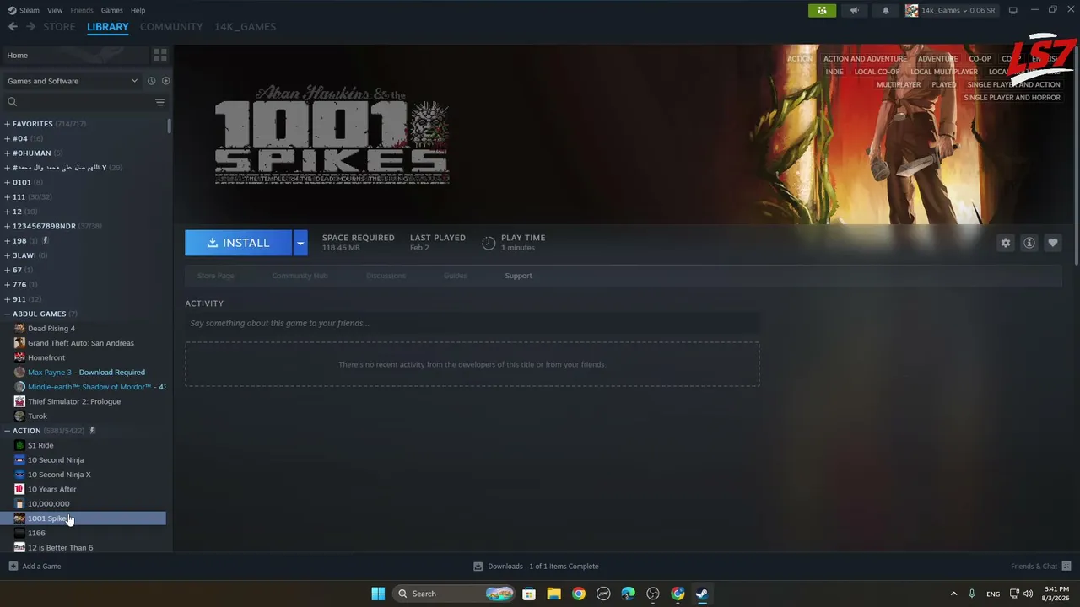The height and width of the screenshot is (607, 1080).
Task: Open the Games menu
Action: 111,10
